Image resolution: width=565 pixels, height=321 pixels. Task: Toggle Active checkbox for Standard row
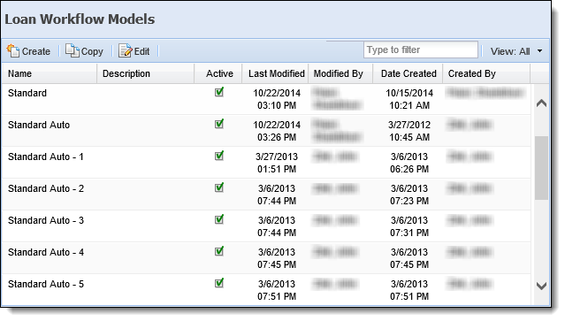click(219, 92)
